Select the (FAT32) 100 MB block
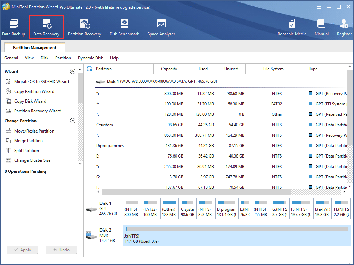 [x=150, y=209]
